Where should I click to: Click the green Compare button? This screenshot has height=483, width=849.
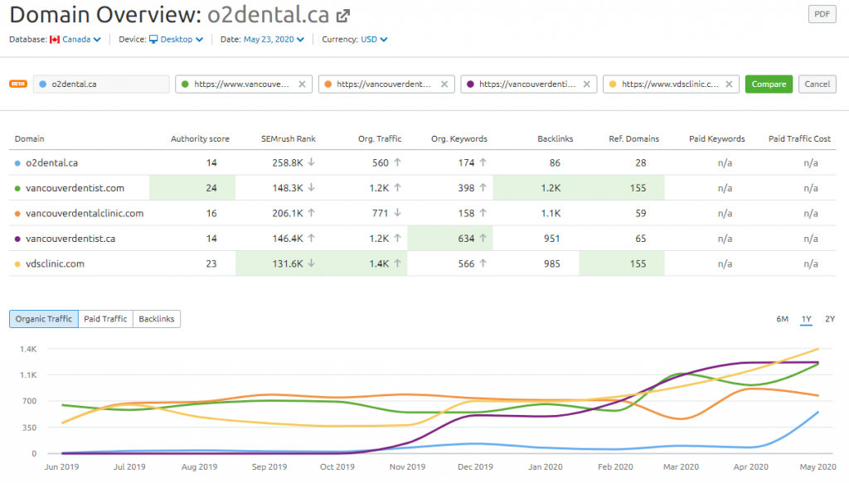(x=769, y=84)
